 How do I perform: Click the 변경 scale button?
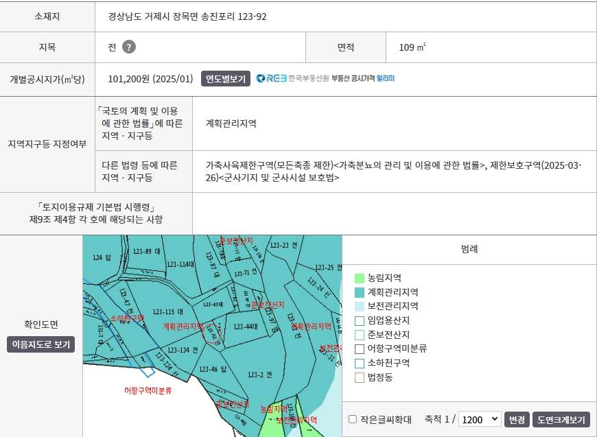pyautogui.click(x=517, y=419)
